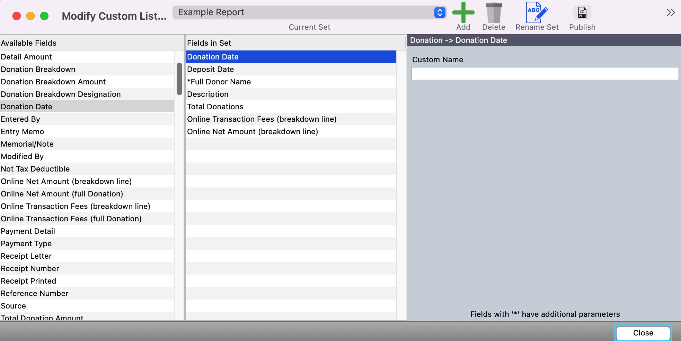Click the Fields in Set column header
This screenshot has width=681, height=341.
click(x=209, y=43)
